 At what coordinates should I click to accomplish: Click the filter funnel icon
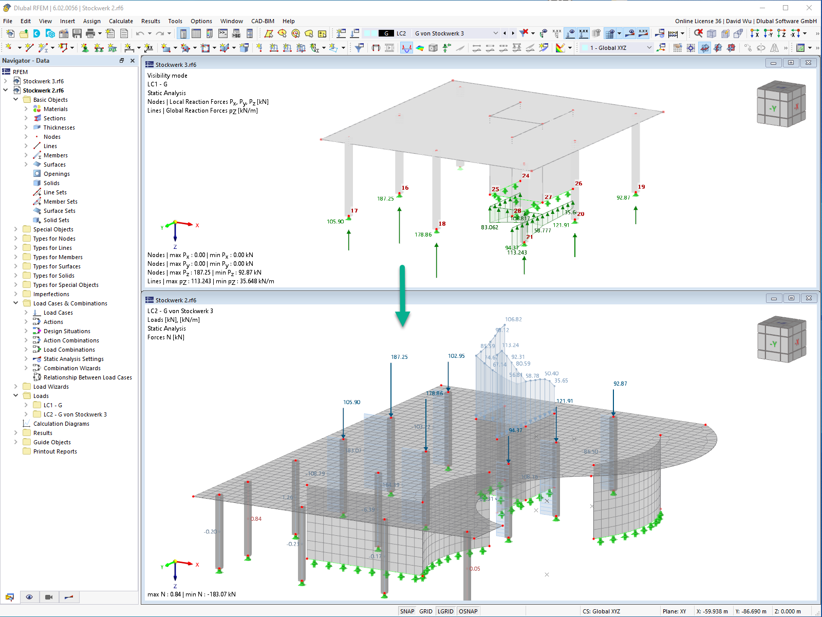[x=360, y=47]
